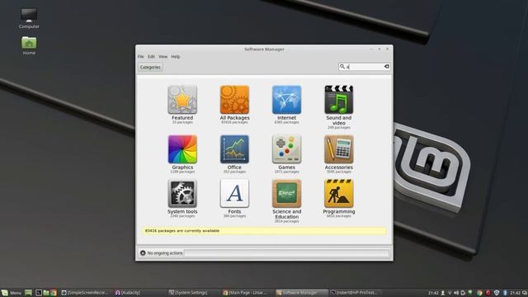Open the Edit menu
The height and width of the screenshot is (297, 528).
(151, 57)
